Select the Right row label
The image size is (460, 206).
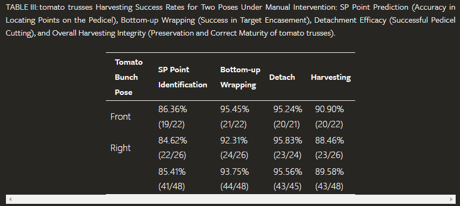[121, 148]
